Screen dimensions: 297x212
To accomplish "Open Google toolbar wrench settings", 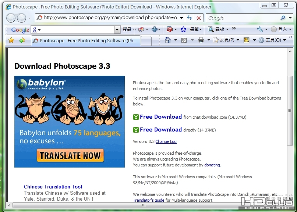I will click(260, 29).
